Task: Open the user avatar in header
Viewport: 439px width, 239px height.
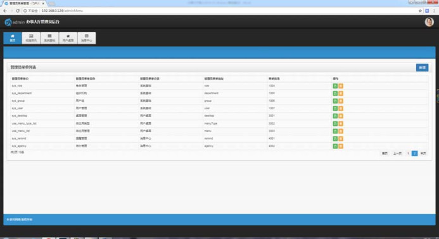Action: (429, 21)
